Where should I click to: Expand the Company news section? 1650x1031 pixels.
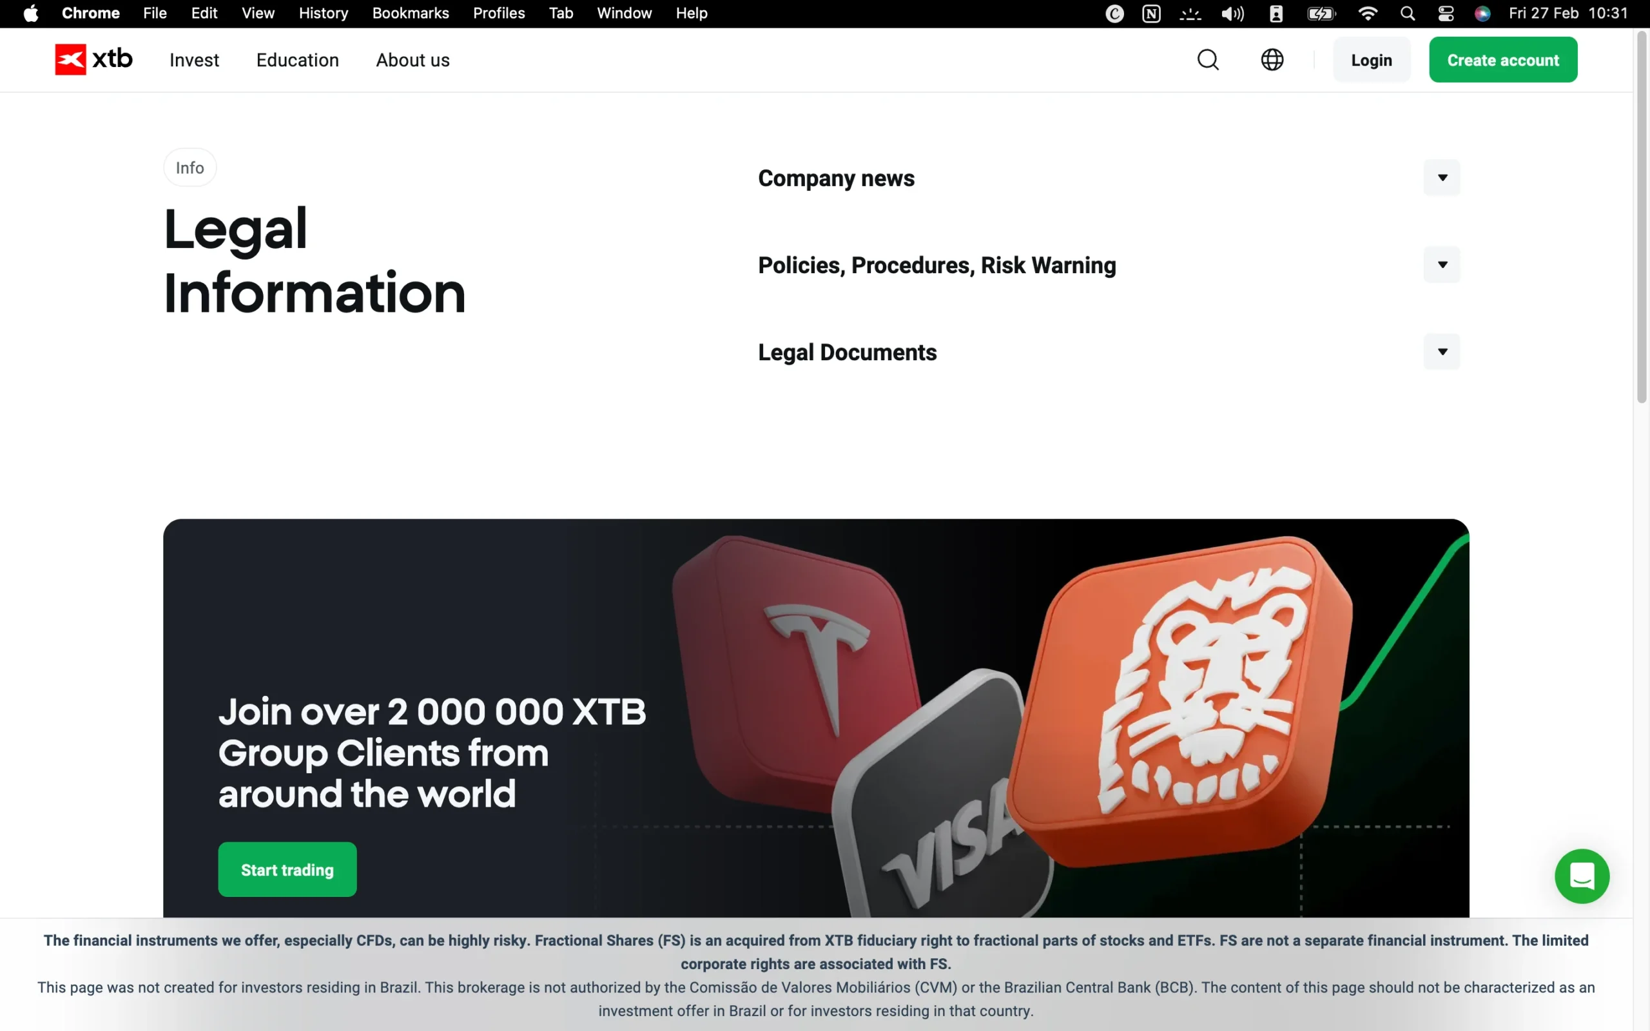(1442, 177)
